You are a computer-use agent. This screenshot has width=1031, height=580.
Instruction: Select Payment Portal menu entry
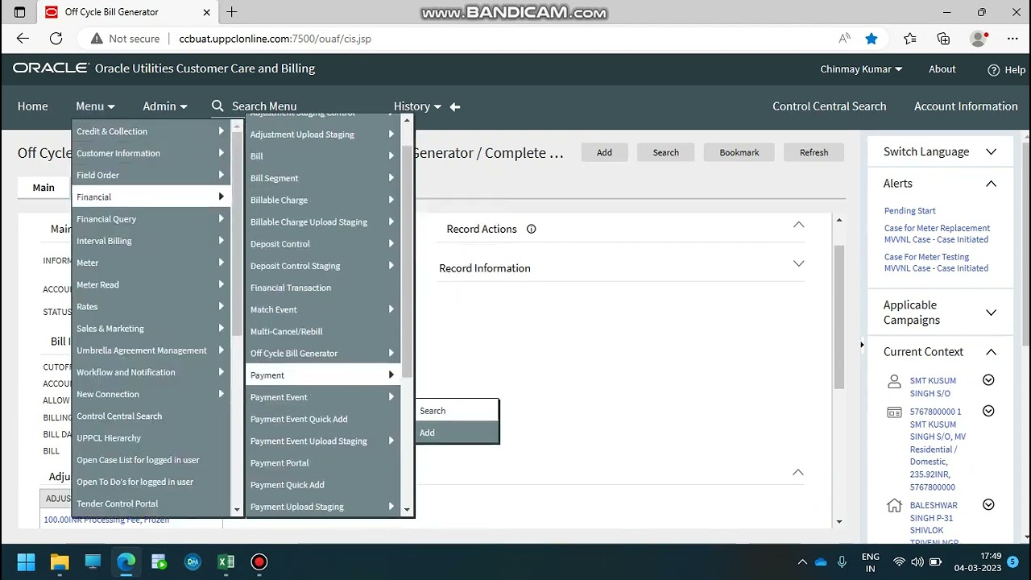322,462
